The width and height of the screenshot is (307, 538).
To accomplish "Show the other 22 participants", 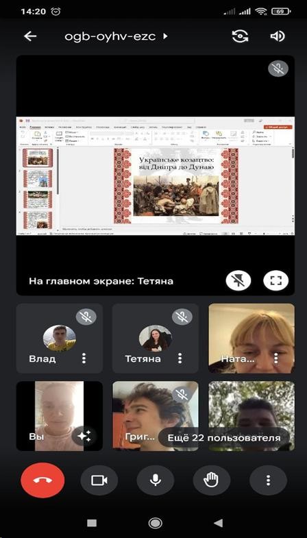I will point(223,437).
